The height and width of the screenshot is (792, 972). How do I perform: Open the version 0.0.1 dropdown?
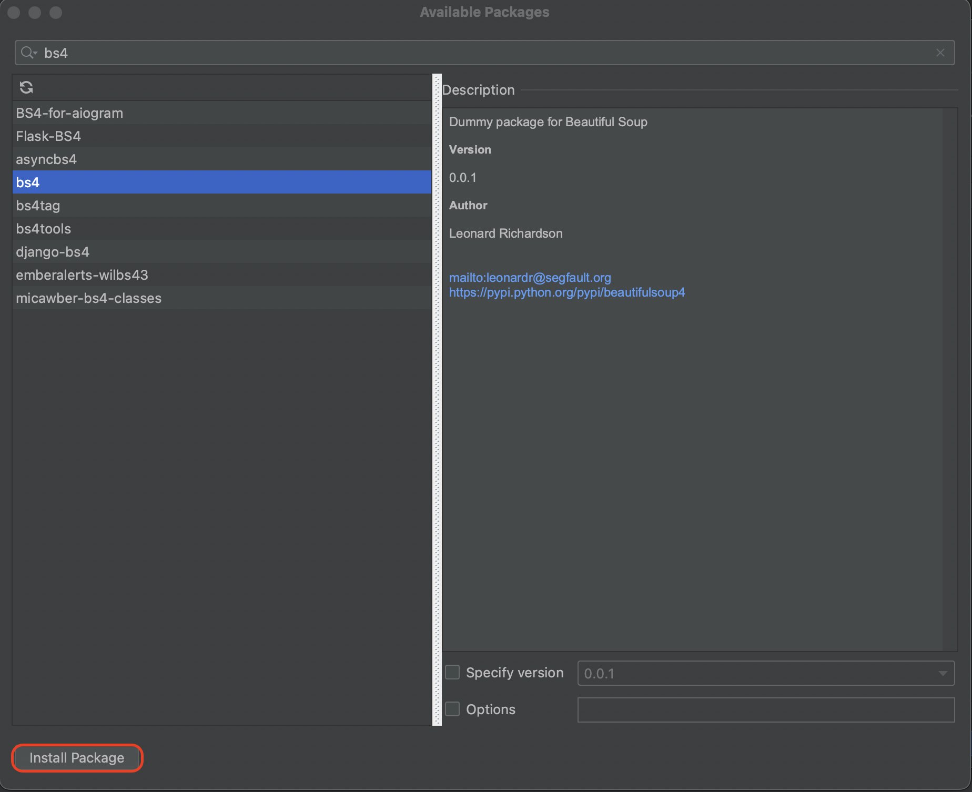pyautogui.click(x=766, y=673)
